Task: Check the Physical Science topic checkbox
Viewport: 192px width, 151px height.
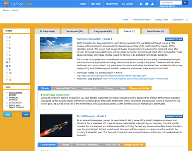Action: coord(7,98)
